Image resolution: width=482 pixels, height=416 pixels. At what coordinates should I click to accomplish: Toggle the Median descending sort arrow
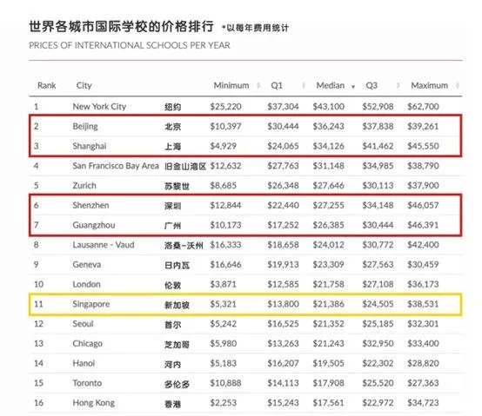pyautogui.click(x=353, y=87)
